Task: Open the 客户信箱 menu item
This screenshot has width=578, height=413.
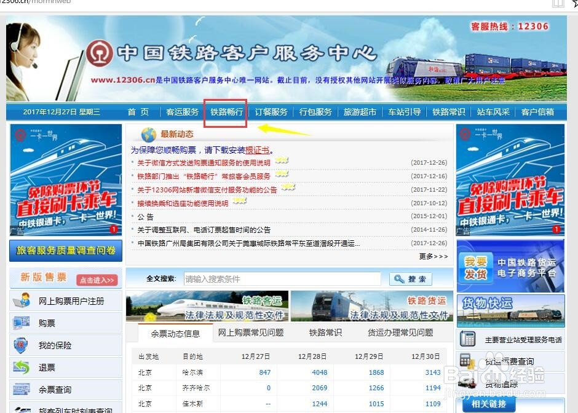Action: [x=537, y=112]
